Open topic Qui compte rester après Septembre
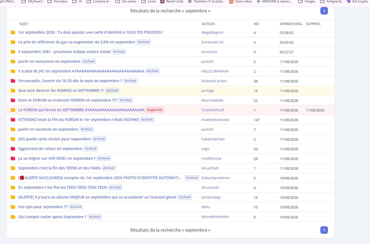 click(x=52, y=217)
